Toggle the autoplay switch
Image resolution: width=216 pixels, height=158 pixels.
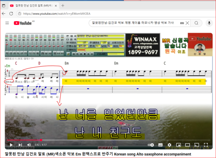pyautogui.click(x=151, y=145)
